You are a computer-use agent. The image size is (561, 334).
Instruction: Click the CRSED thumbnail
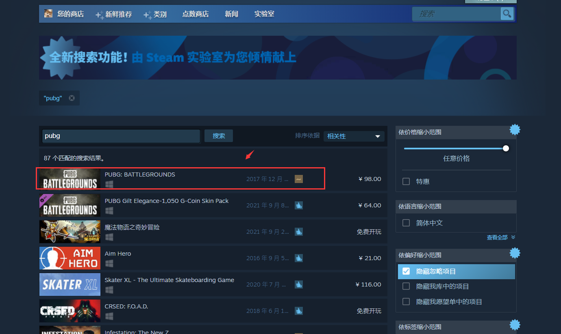70,311
